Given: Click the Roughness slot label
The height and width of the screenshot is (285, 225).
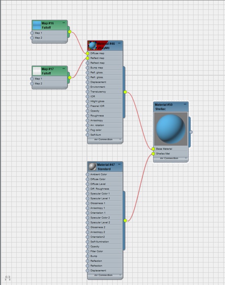Looking at the screenshot, I should (x=97, y=116).
